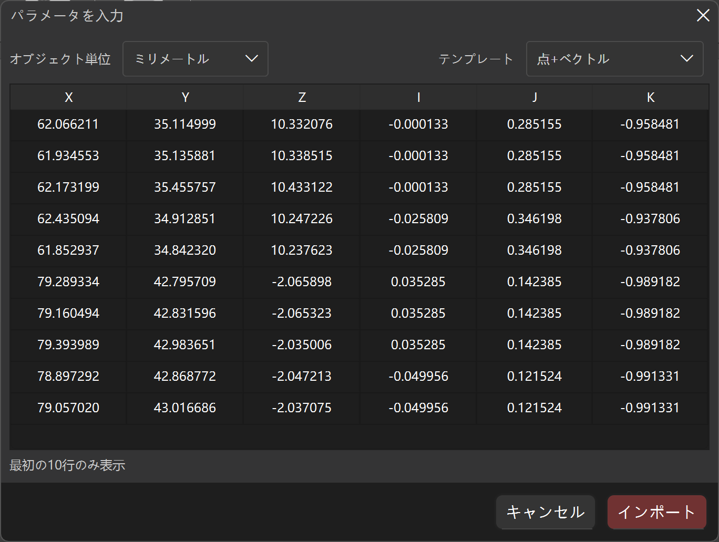Click cell with Y value 35.135881
The height and width of the screenshot is (542, 719).
click(x=185, y=156)
